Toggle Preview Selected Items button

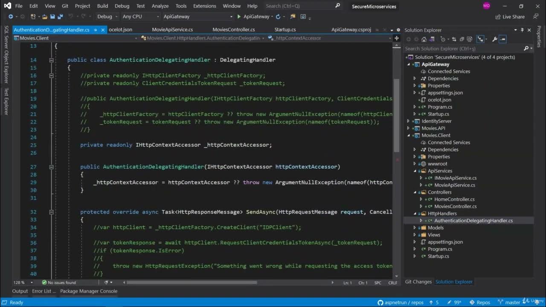503,39
